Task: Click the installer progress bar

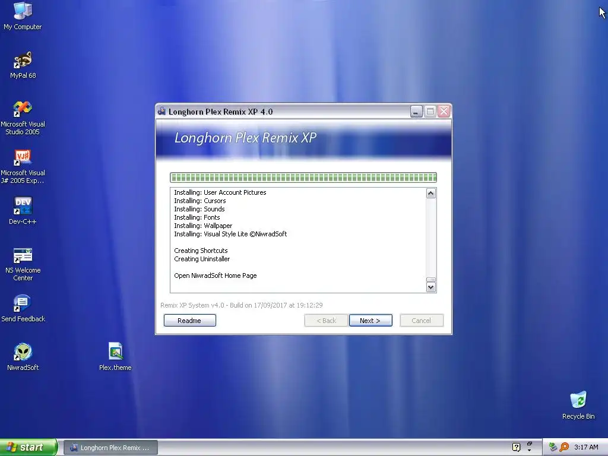Action: 303,178
